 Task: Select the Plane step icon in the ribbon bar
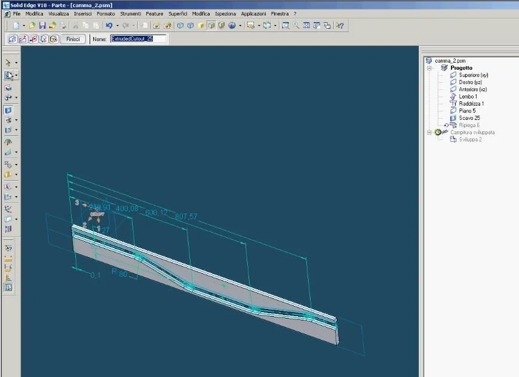[x=13, y=39]
